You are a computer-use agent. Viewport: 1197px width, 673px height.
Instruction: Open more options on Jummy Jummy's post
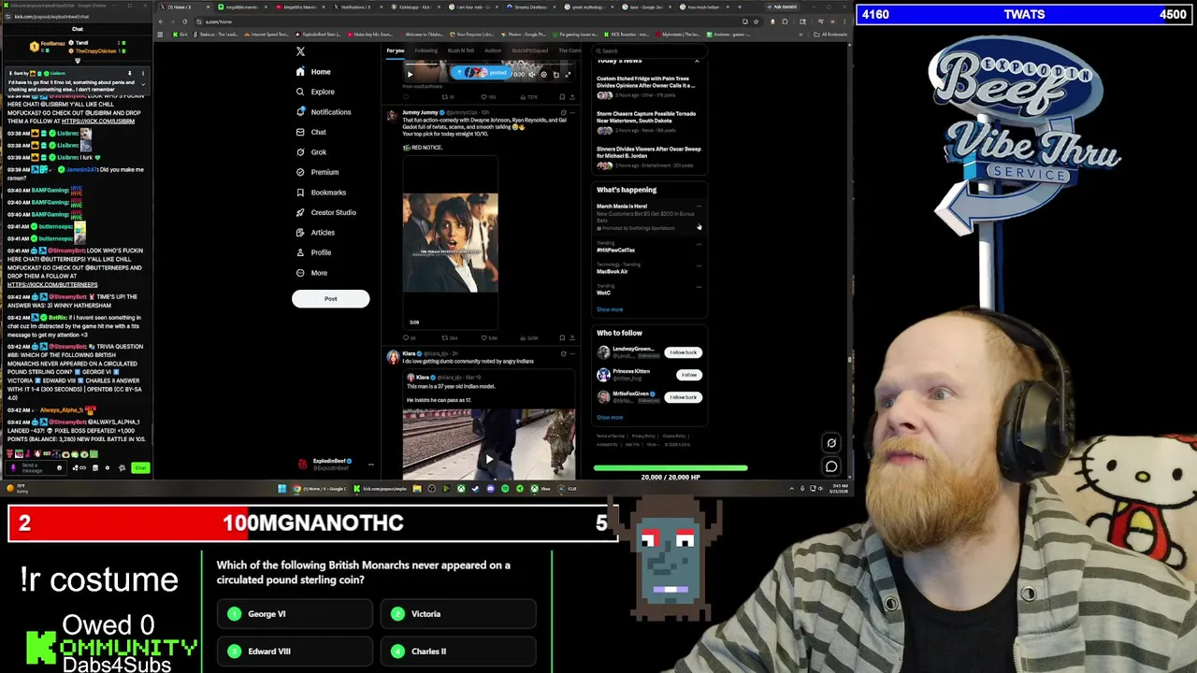pyautogui.click(x=572, y=112)
